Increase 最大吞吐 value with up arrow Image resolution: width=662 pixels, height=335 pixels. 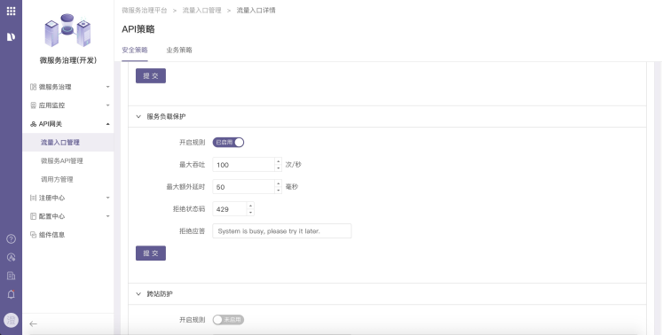tap(279, 161)
